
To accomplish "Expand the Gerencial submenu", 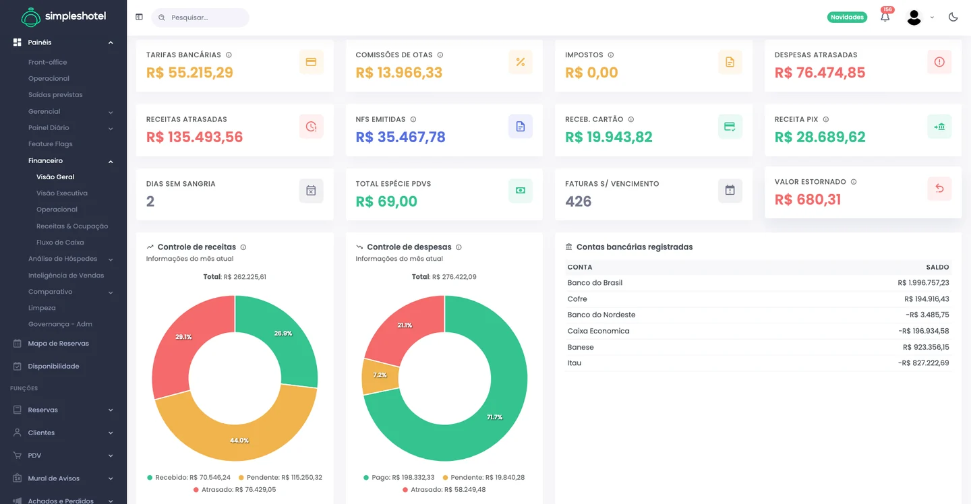I will (x=111, y=112).
